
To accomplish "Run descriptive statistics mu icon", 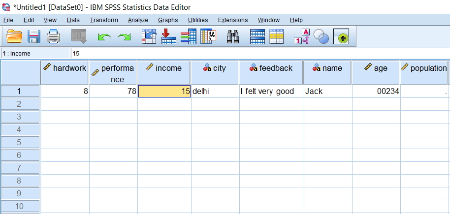I will pos(208,36).
